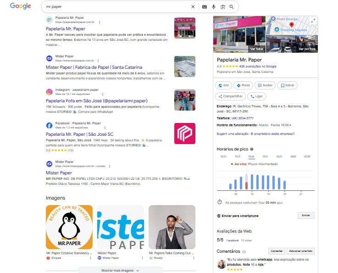Open options for Mister Paper image result

142,258
